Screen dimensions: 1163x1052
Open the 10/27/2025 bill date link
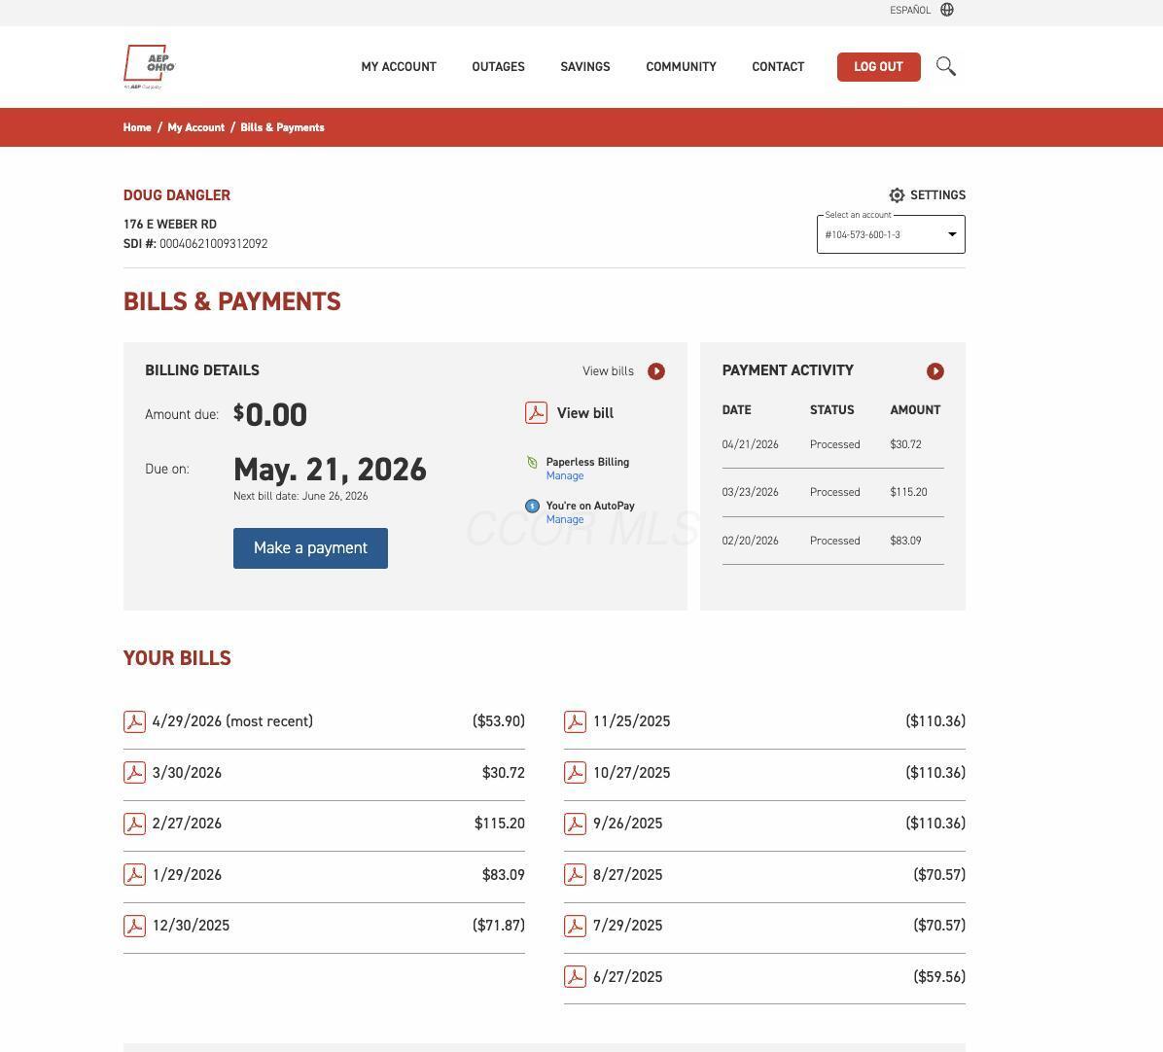tap(631, 773)
